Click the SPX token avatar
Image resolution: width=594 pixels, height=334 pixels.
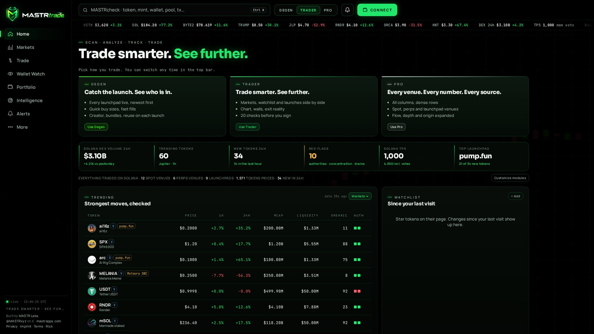92,244
